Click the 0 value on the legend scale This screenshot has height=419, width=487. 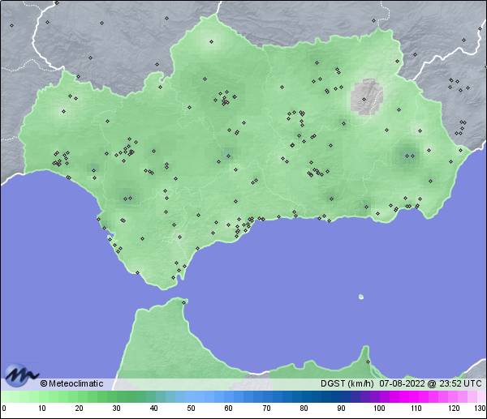point(4,408)
